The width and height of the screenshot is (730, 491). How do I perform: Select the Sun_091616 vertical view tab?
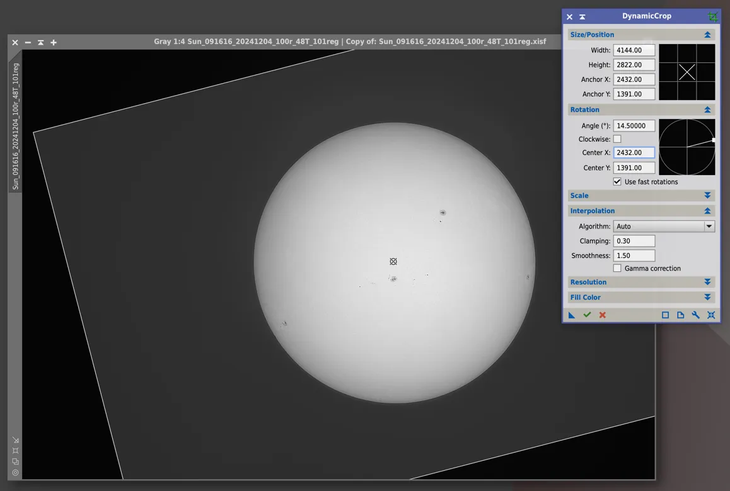pyautogui.click(x=15, y=126)
